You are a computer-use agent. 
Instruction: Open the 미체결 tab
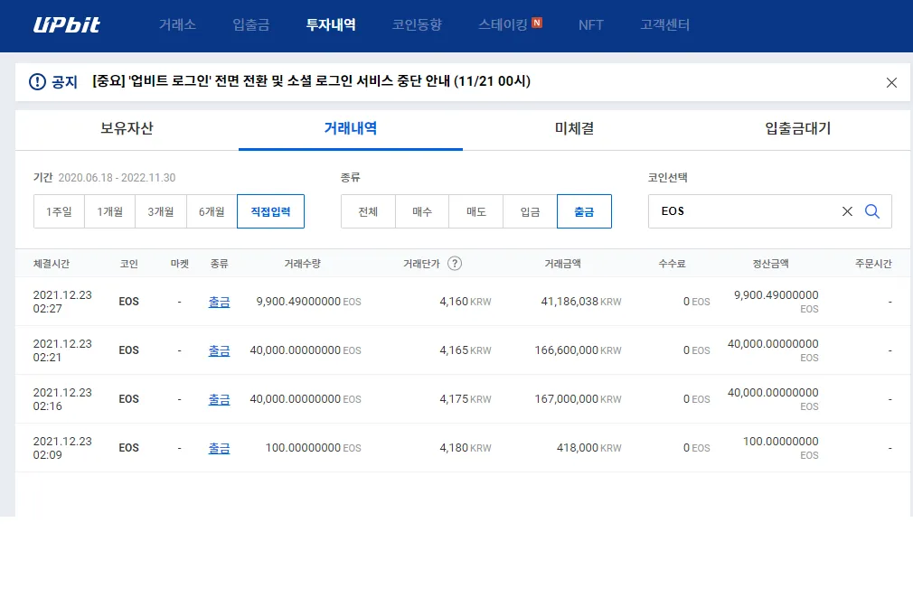(x=574, y=128)
